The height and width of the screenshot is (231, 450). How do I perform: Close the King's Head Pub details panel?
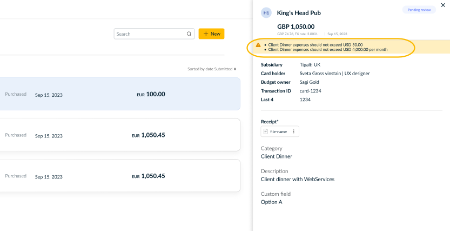[443, 5]
